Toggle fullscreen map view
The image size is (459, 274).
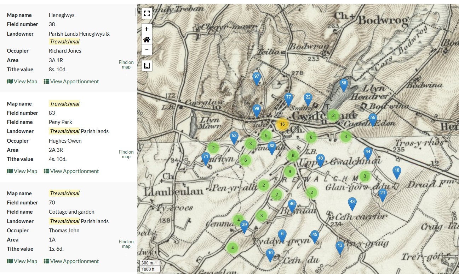point(147,13)
